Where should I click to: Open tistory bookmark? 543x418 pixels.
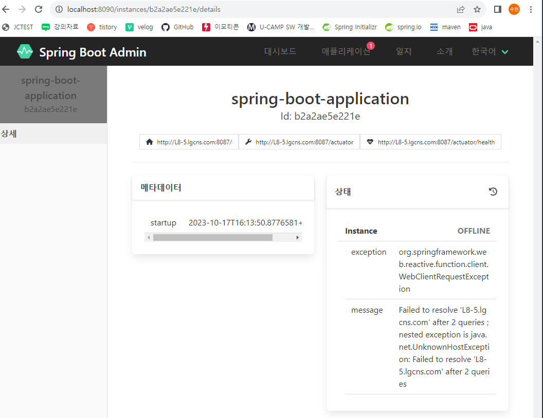click(102, 27)
